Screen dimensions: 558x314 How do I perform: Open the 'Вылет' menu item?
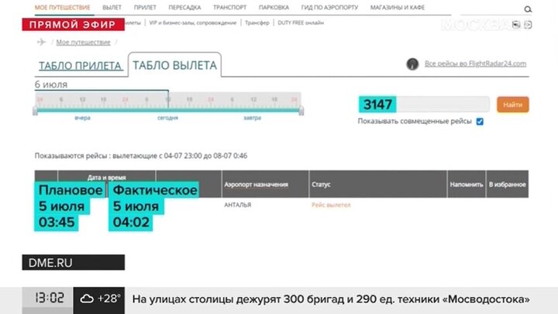112,7
